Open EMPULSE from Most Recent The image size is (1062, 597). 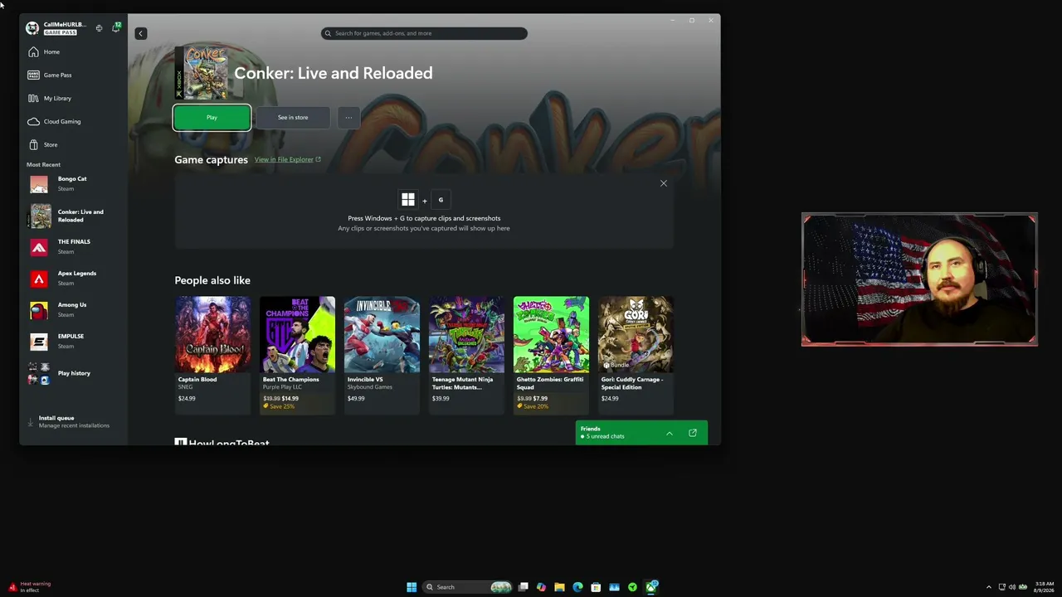pos(74,342)
